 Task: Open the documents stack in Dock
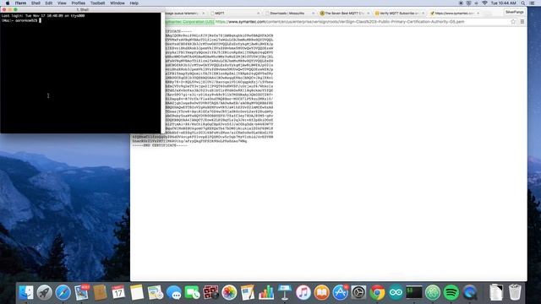[496, 293]
